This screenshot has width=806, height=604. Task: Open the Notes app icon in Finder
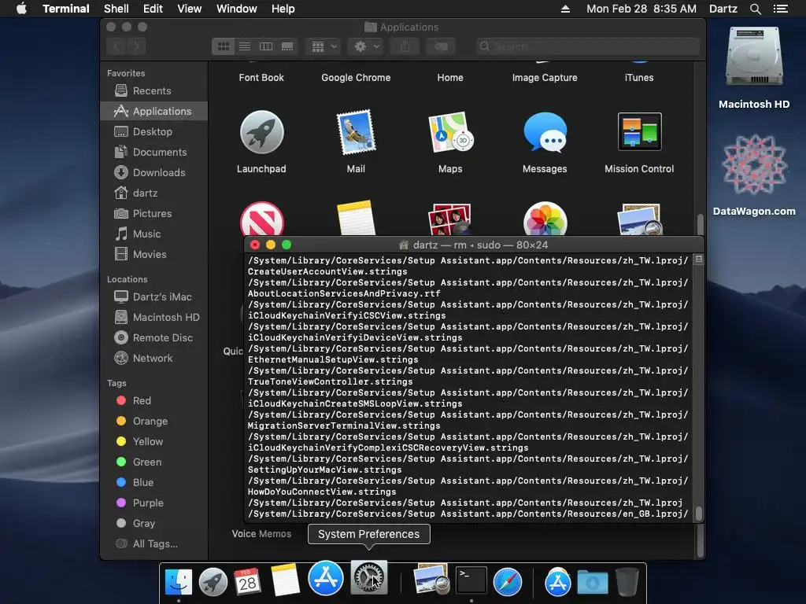point(356,219)
